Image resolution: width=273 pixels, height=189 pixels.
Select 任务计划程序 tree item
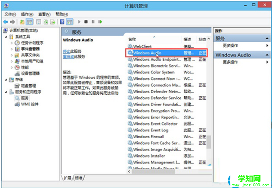(32, 43)
